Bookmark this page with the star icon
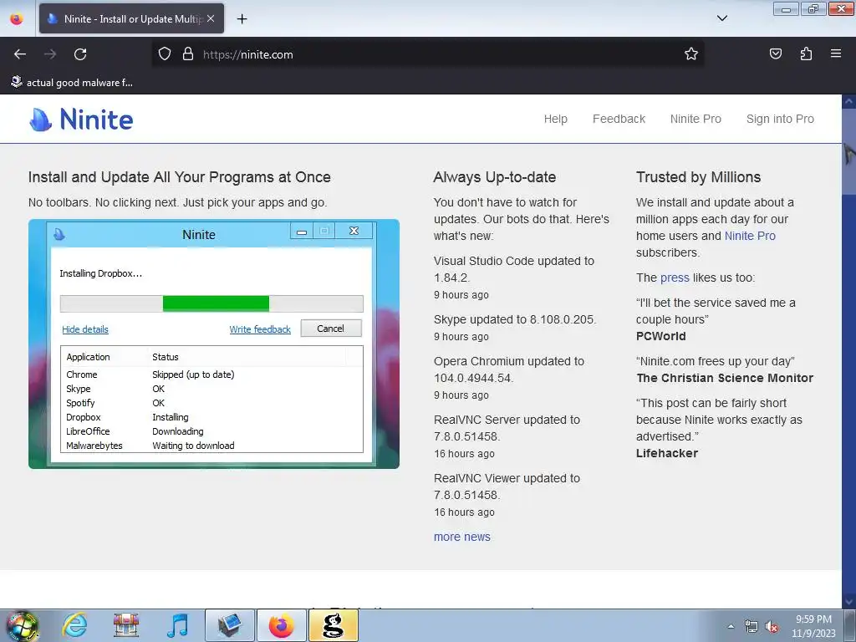The width and height of the screenshot is (856, 642). tap(691, 54)
